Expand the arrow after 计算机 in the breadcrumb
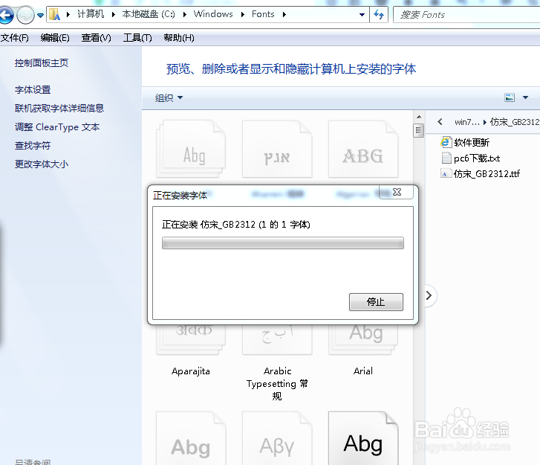The image size is (540, 465). [113, 14]
